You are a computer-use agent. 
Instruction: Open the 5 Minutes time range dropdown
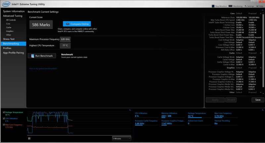pos(122,138)
